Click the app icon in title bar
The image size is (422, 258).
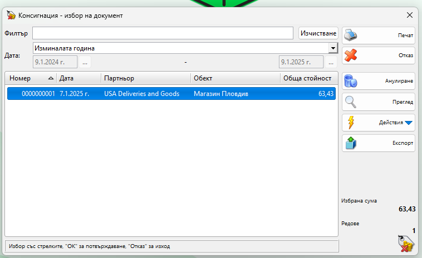[x=10, y=15]
